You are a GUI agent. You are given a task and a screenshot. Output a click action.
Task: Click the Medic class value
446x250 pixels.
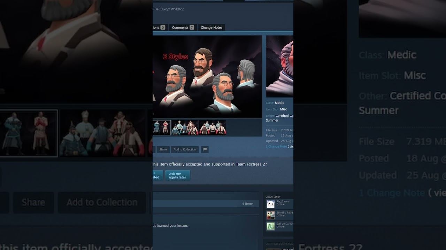(x=279, y=103)
